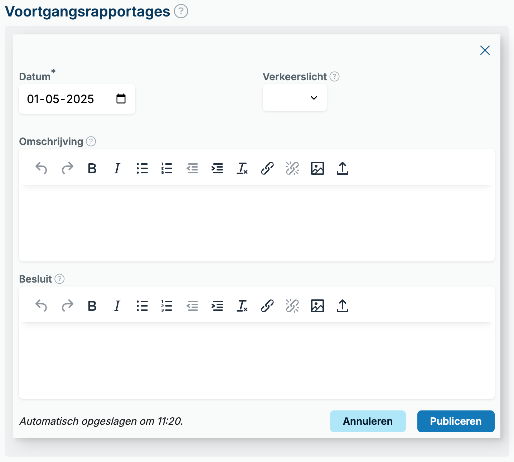
Task: Open help for Voortgangsrapportages heading
Action: [x=181, y=11]
